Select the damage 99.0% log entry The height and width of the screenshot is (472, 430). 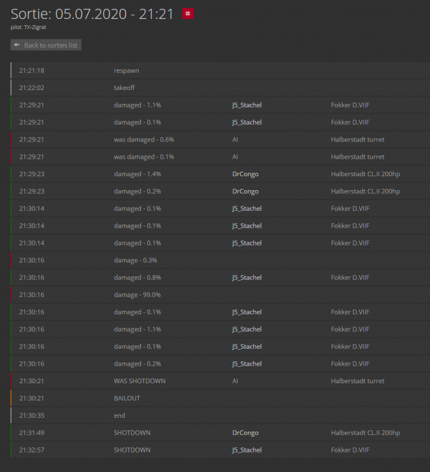pyautogui.click(x=137, y=295)
